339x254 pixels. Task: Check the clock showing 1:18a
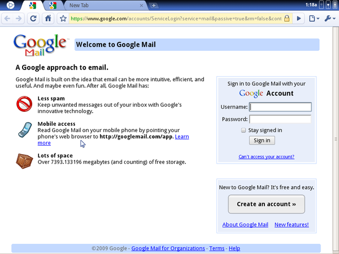(311, 5)
